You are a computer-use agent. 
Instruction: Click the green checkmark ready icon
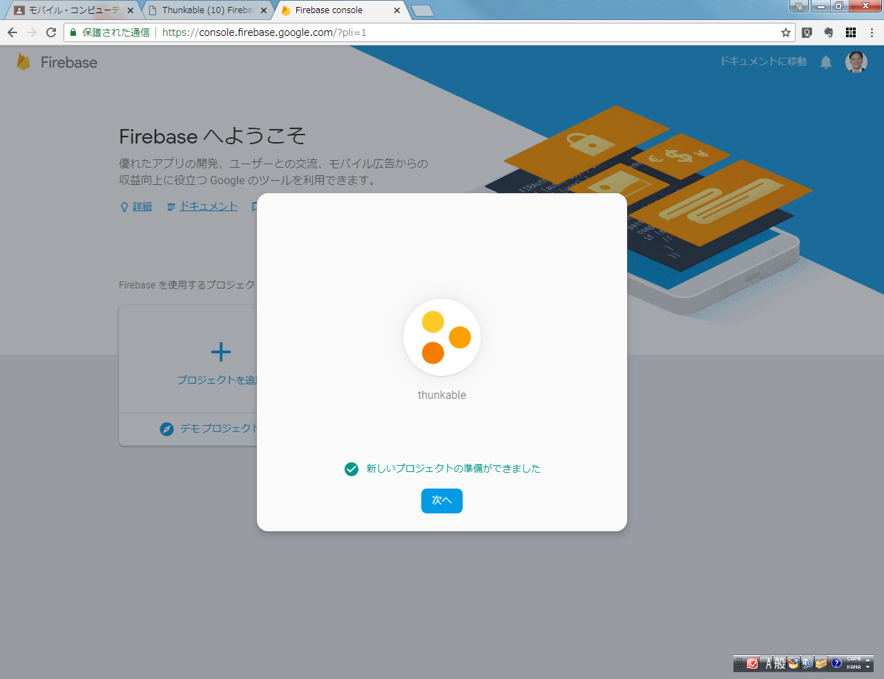coord(352,469)
